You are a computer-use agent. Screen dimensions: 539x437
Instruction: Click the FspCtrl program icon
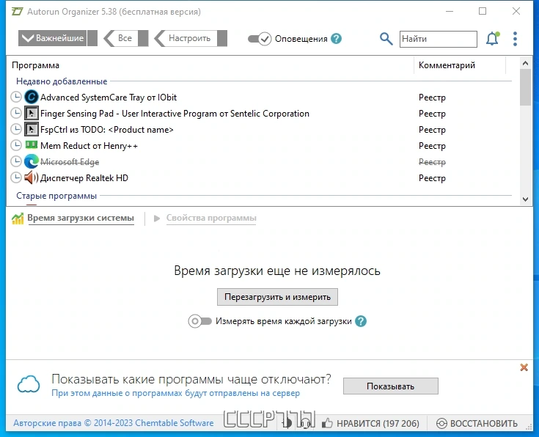tap(32, 130)
